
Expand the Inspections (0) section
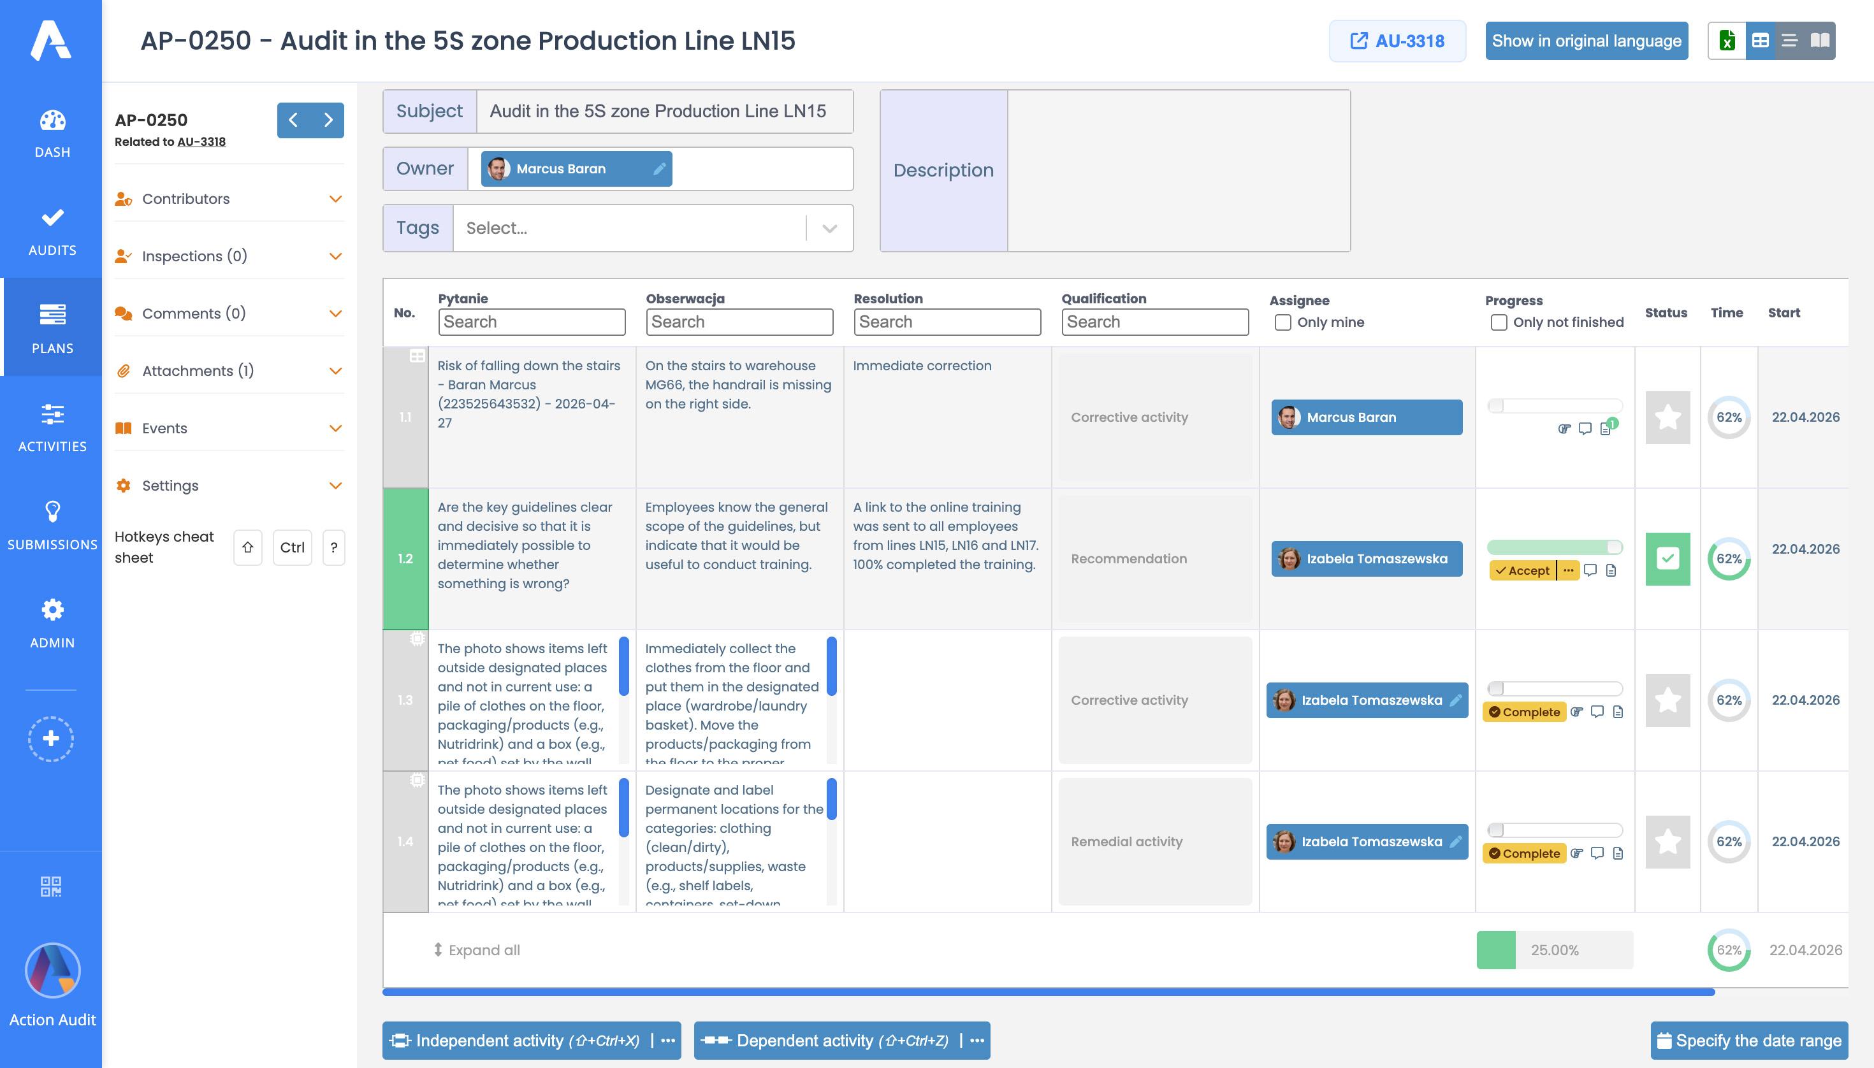coord(229,256)
